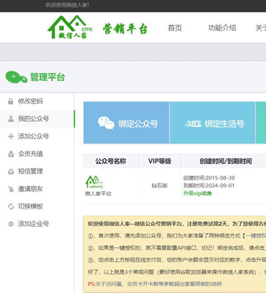Click the envelope icon beside 短信管理
This screenshot has height=293, width=266.
point(11,171)
